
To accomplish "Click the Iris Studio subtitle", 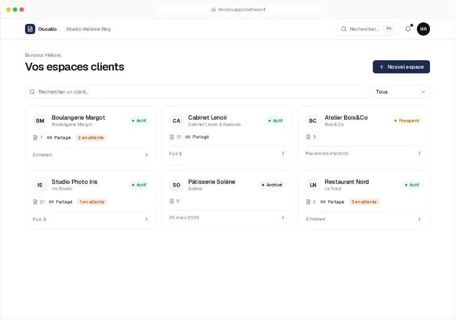I will pos(62,189).
